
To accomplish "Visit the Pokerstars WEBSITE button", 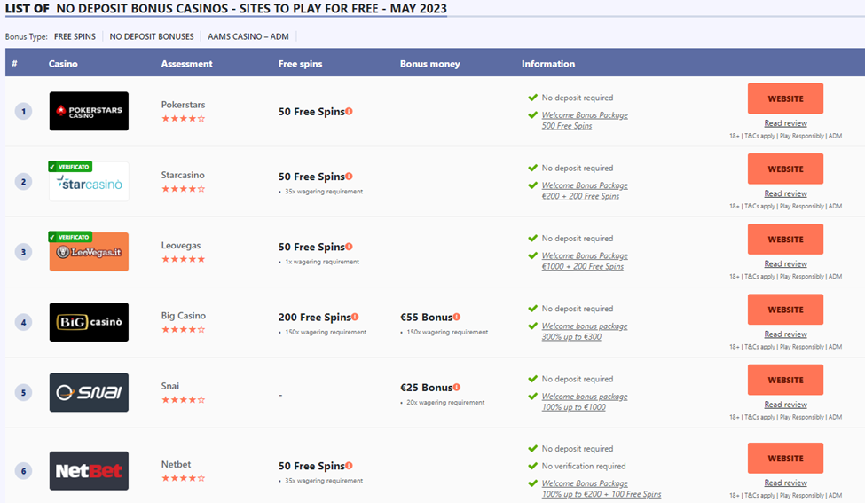I will tap(785, 98).
